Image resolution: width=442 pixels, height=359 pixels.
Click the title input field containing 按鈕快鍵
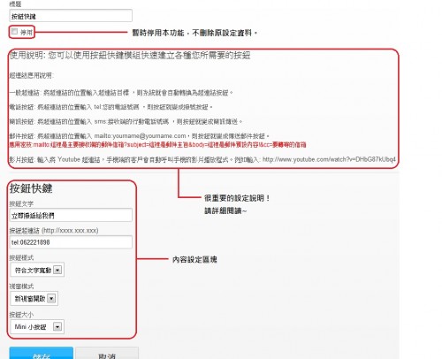71,16
